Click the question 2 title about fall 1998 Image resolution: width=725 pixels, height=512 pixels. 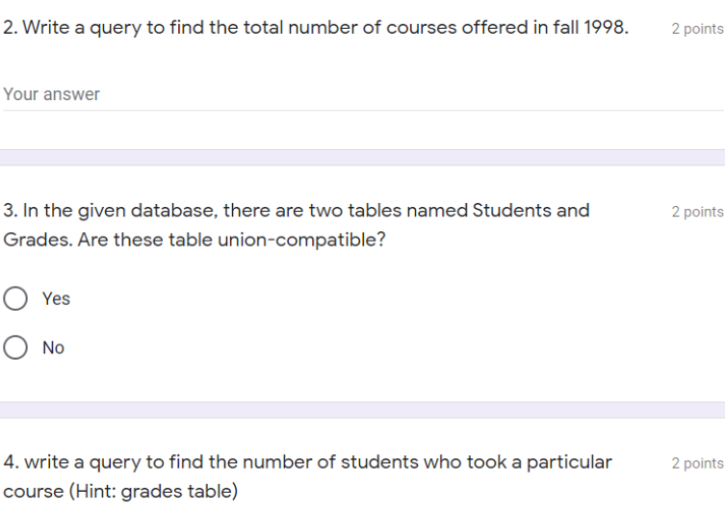pos(316,28)
